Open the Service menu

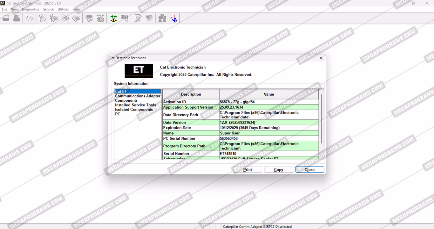(48, 10)
